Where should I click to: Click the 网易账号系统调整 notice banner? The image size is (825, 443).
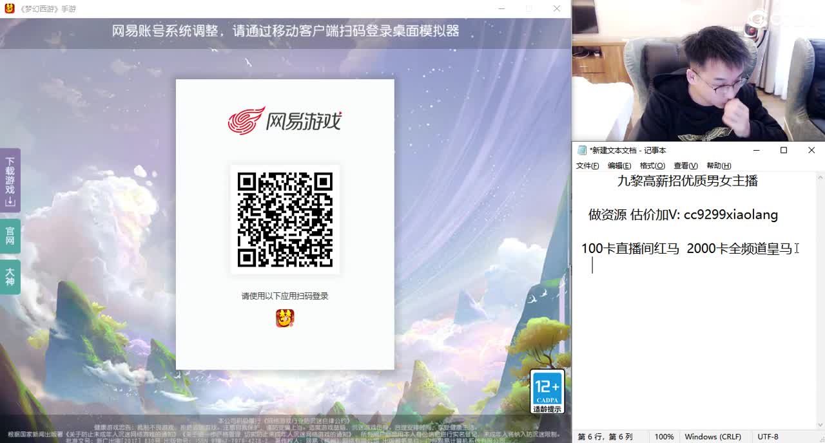[286, 31]
